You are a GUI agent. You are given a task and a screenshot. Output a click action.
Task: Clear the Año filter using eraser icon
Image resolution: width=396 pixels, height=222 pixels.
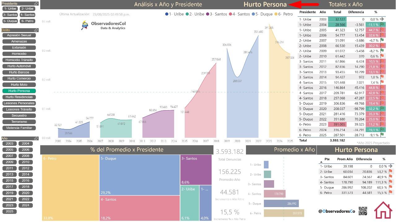[36, 138]
